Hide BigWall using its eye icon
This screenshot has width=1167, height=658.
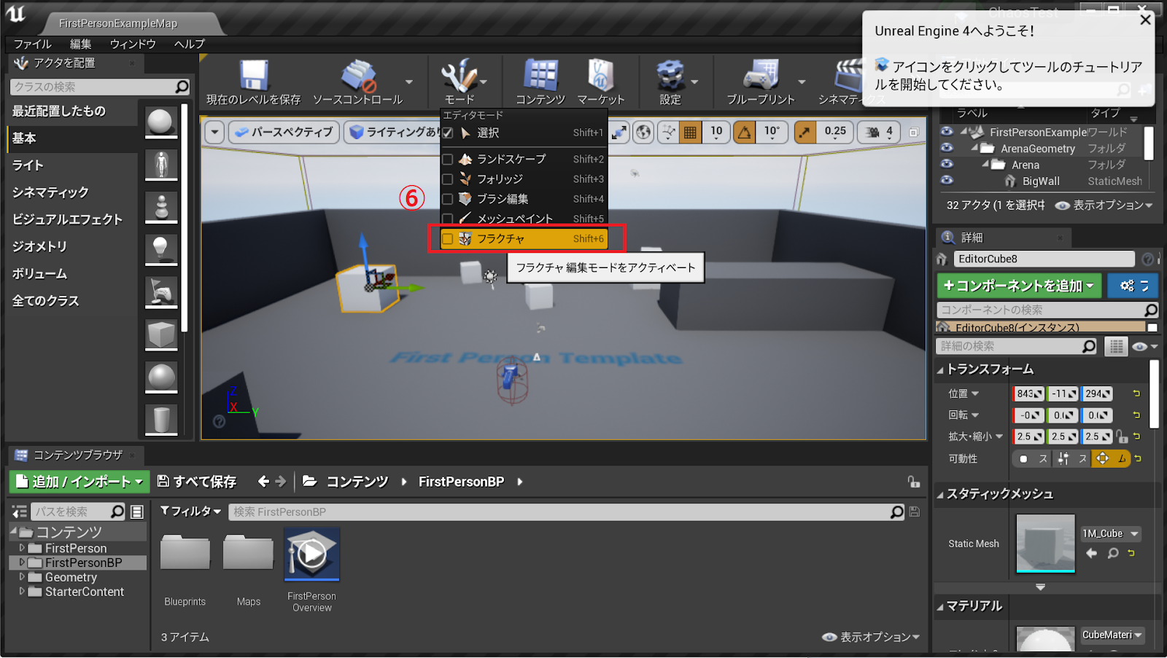947,180
